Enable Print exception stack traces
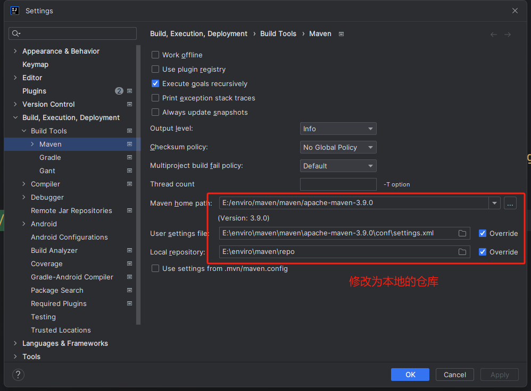The width and height of the screenshot is (531, 391). [155, 98]
